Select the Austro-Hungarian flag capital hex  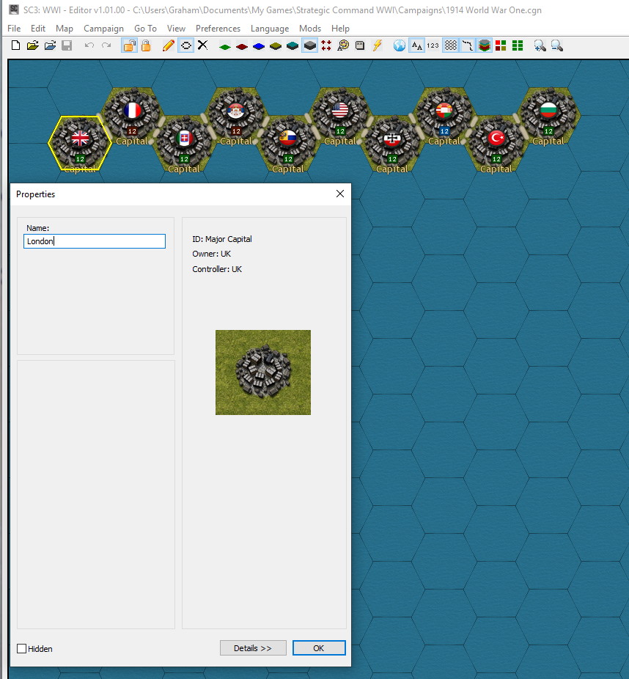coord(444,115)
